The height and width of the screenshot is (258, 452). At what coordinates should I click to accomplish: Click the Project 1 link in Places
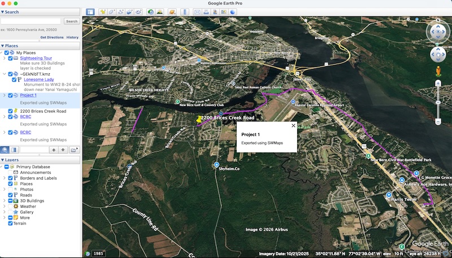click(x=28, y=95)
